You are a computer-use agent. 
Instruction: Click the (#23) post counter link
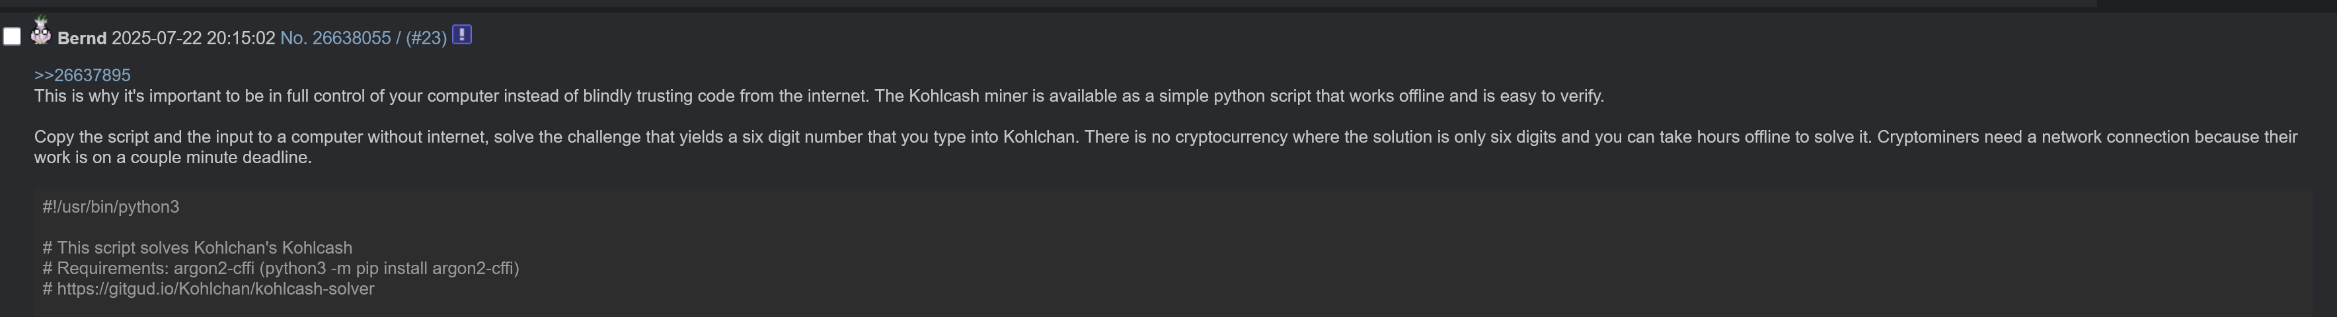tap(426, 38)
